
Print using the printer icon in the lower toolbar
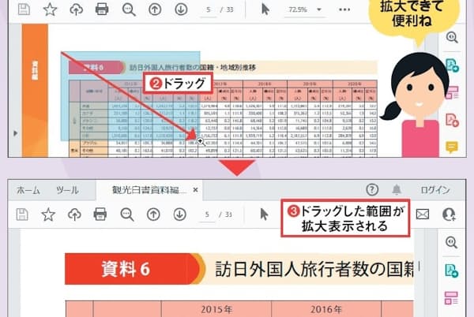(100, 214)
